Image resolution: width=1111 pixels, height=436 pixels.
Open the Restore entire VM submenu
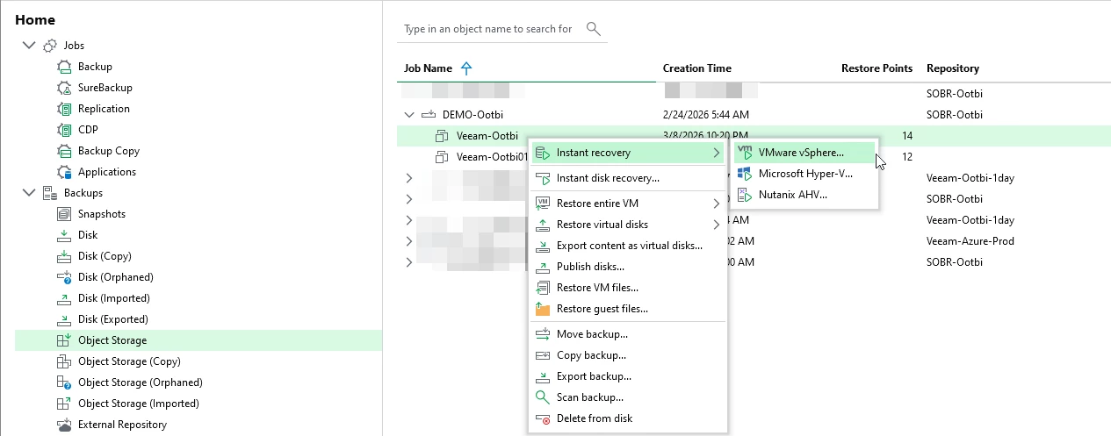597,204
